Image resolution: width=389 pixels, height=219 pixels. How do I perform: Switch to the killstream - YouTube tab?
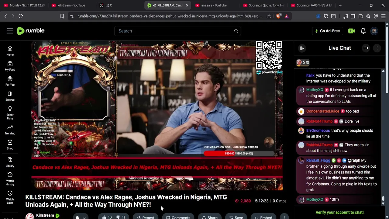pos(71,5)
